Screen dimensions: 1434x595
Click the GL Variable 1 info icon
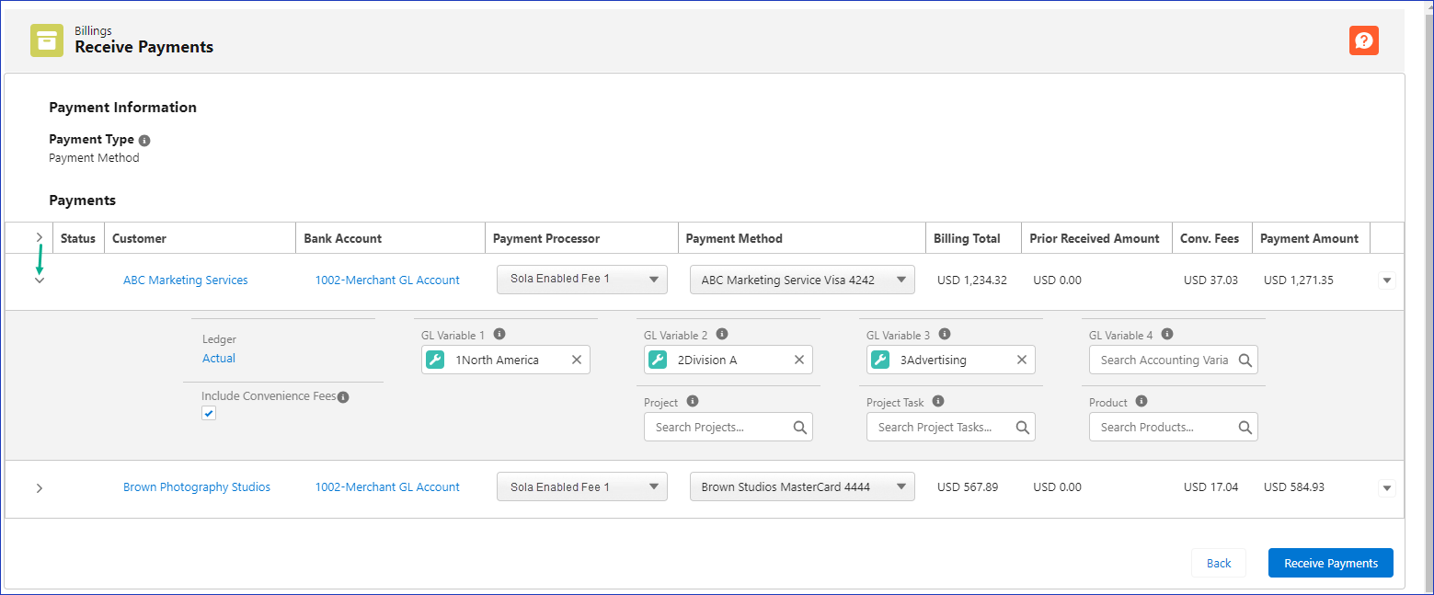[x=499, y=335]
